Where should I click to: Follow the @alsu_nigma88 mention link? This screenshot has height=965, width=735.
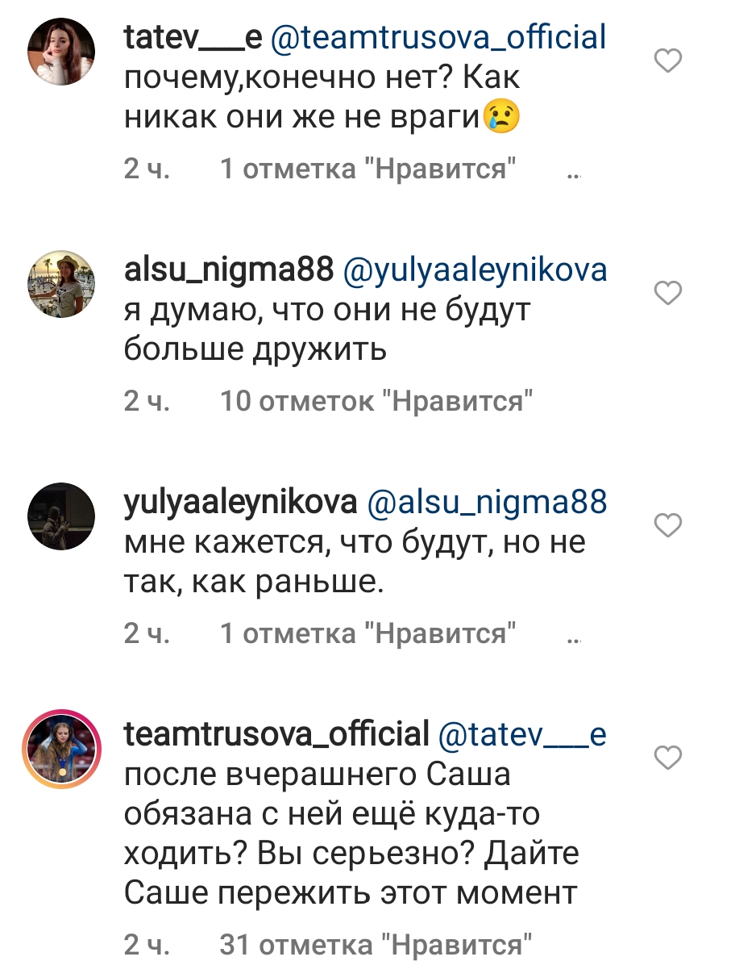click(487, 502)
